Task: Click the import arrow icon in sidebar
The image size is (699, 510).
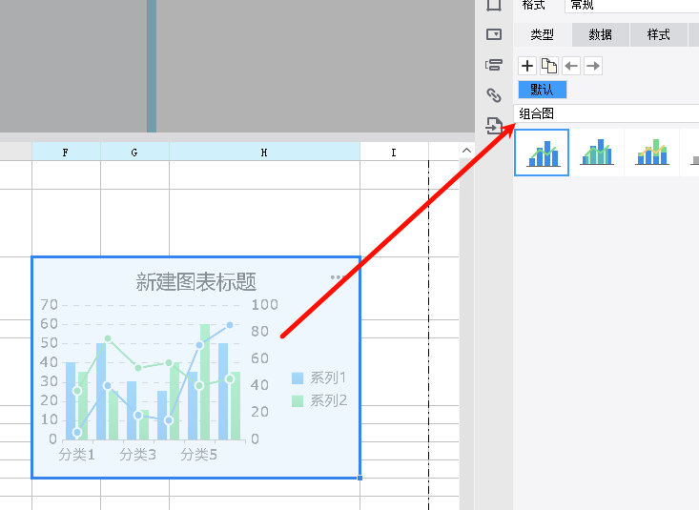Action: (x=494, y=126)
